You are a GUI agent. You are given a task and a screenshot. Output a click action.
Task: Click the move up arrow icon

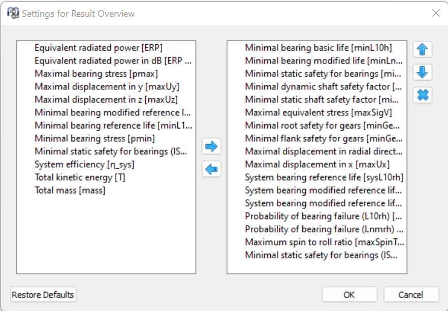[x=422, y=50]
